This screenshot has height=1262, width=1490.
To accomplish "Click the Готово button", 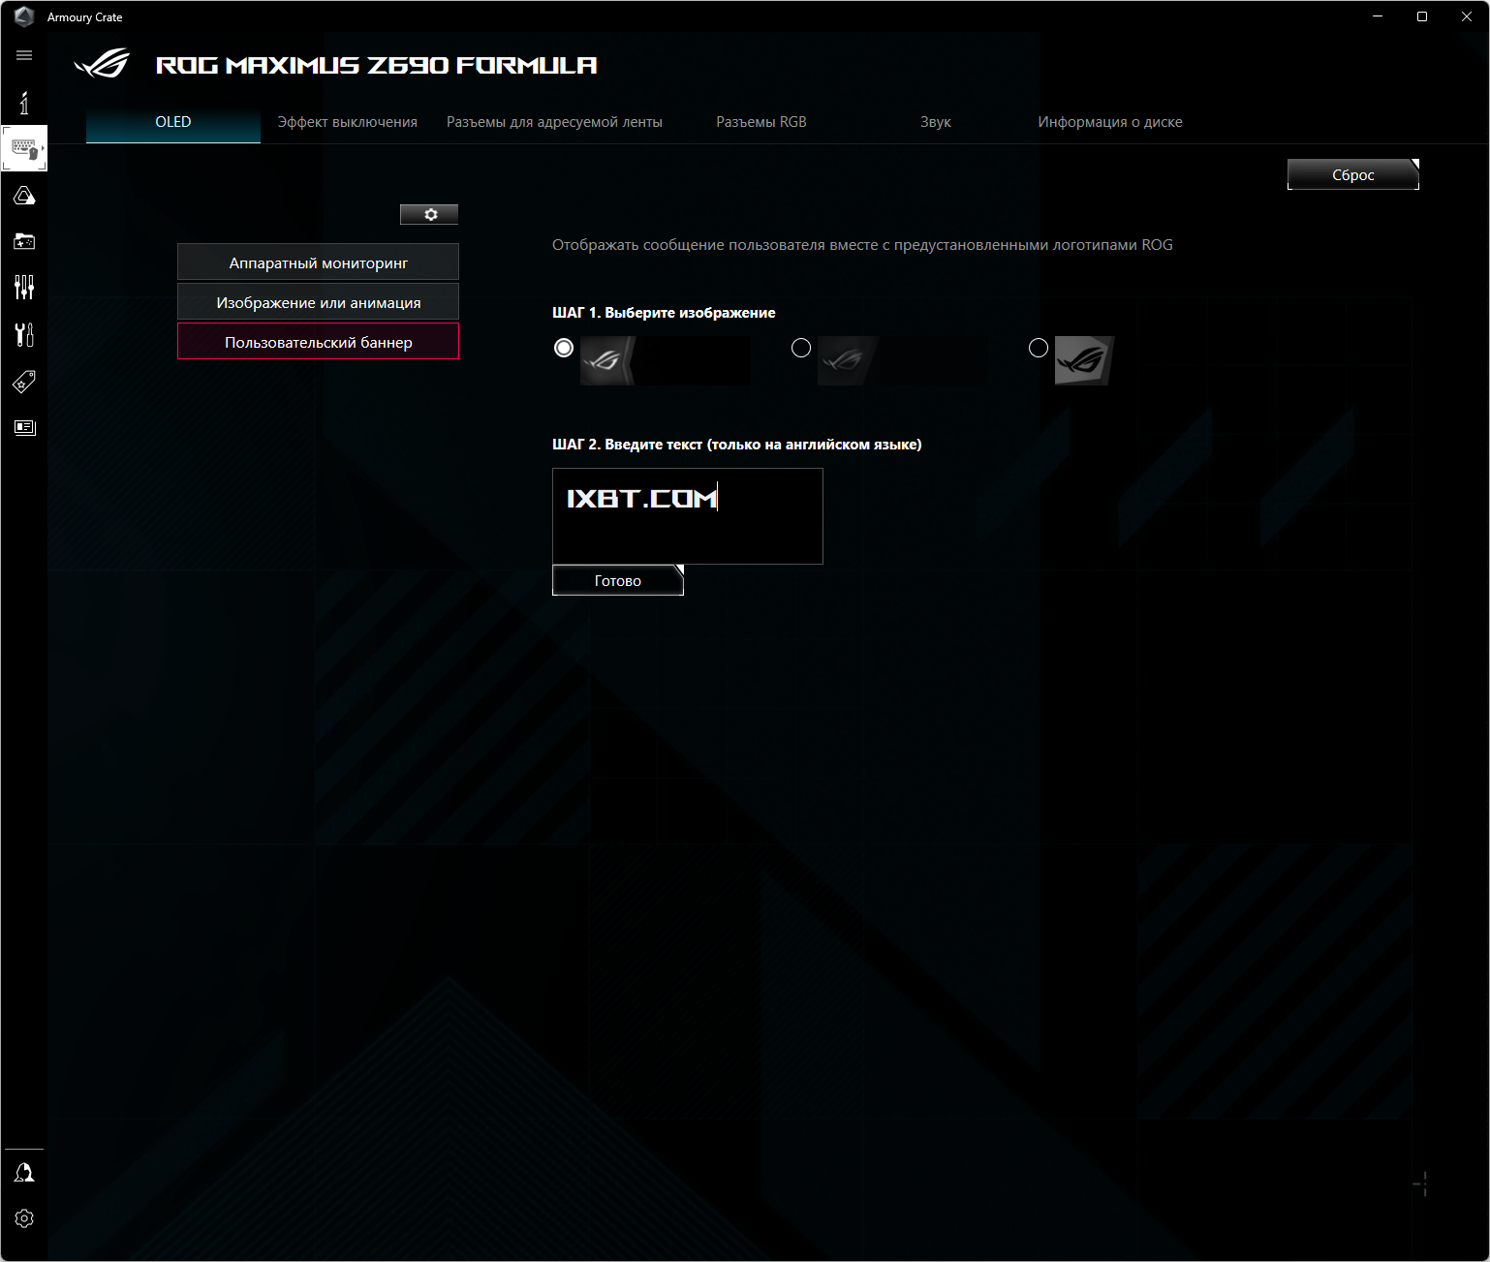I will [x=618, y=580].
